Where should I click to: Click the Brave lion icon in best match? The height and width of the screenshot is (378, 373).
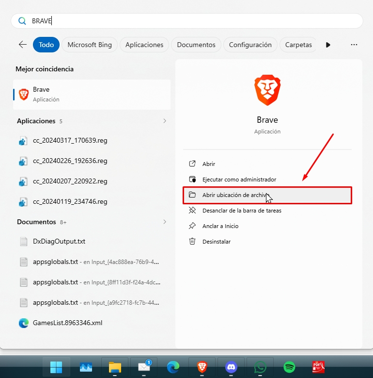[24, 94]
